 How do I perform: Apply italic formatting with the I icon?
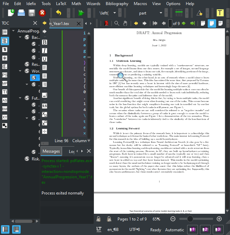pos(45,51)
